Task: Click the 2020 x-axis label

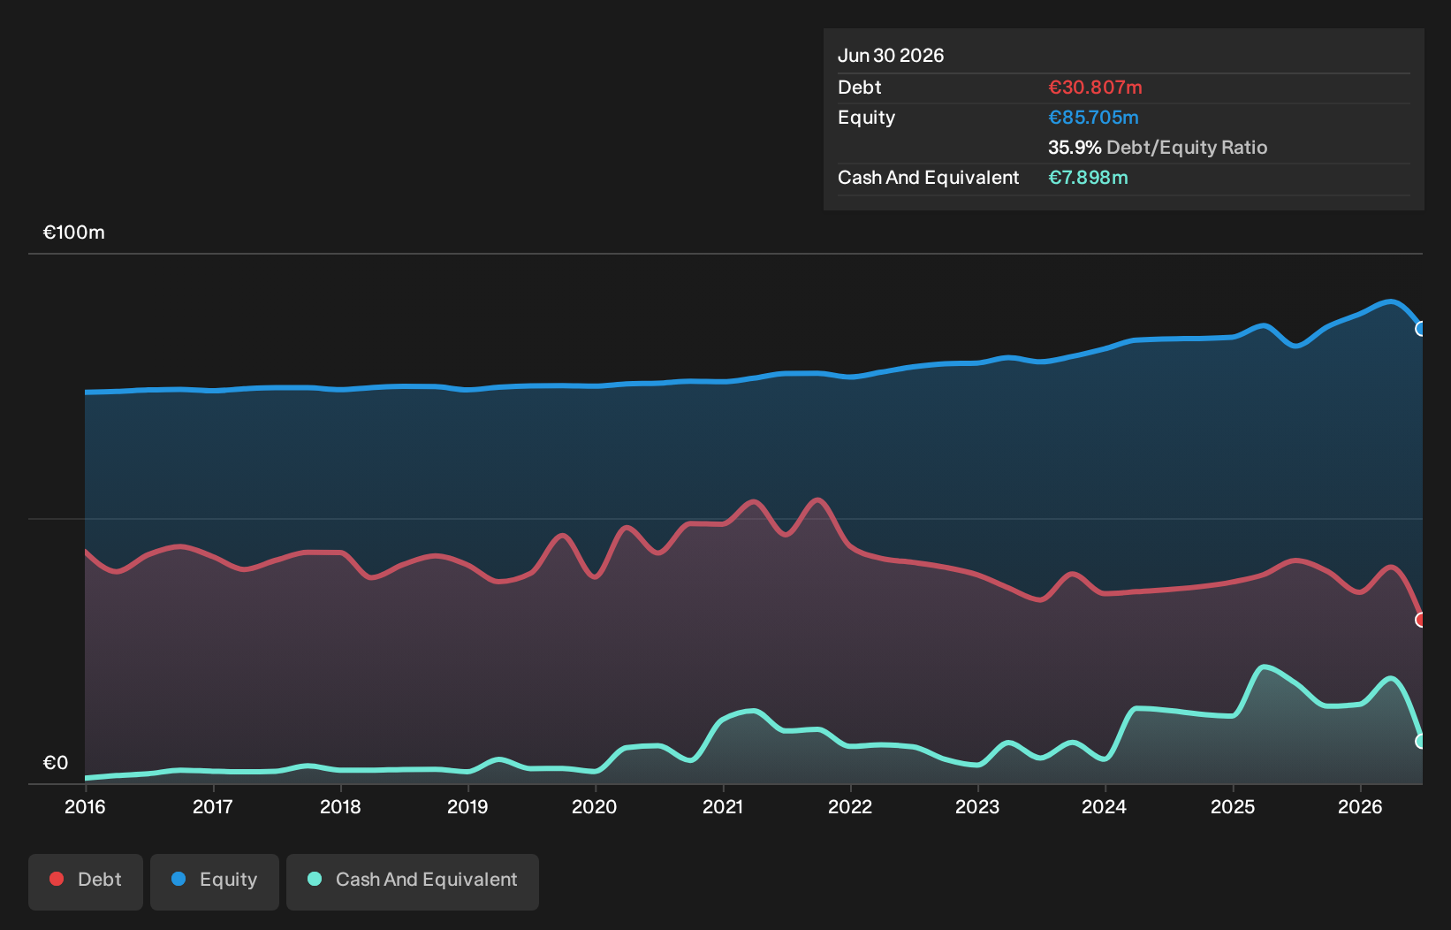Action: point(595,806)
